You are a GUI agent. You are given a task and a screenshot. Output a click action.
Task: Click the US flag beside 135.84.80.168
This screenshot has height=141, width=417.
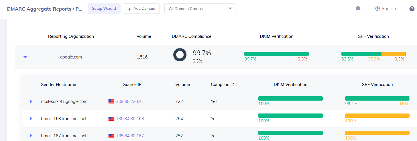pos(111,119)
